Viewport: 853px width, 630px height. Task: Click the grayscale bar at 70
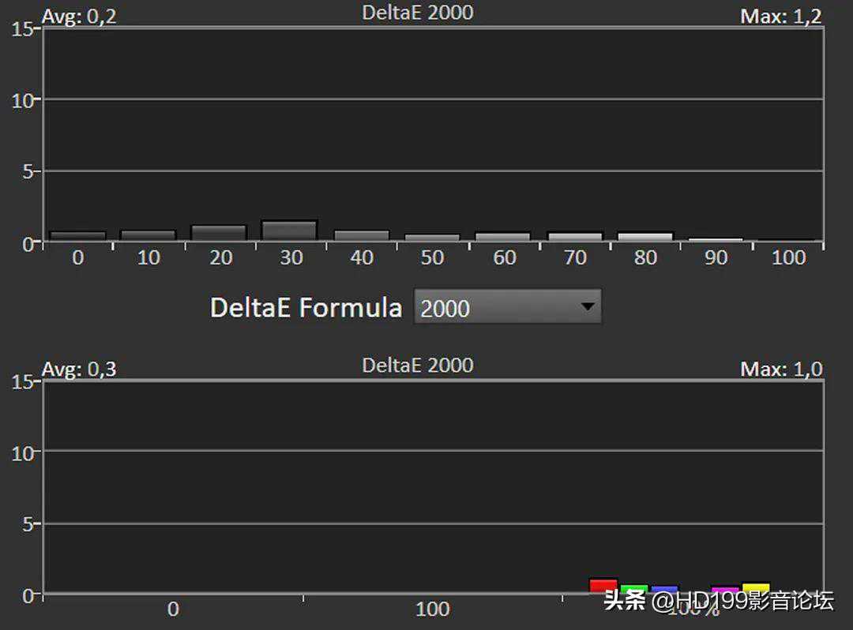click(x=575, y=236)
